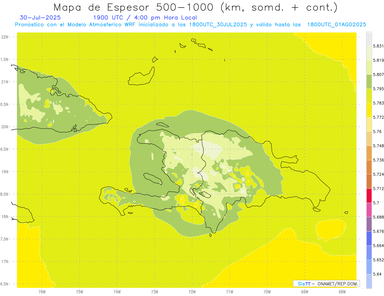
Task: Click the colorbar value '5.736'
Action: coord(378,160)
